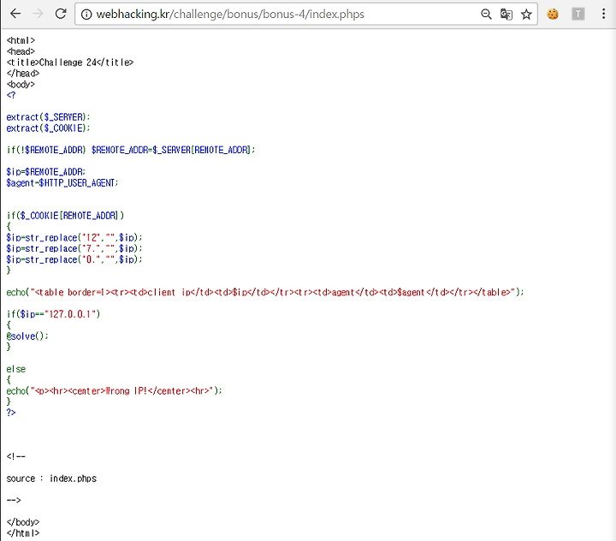Screen dimensions: 616x541
Task: Open the translate page icon
Action: coord(506,15)
